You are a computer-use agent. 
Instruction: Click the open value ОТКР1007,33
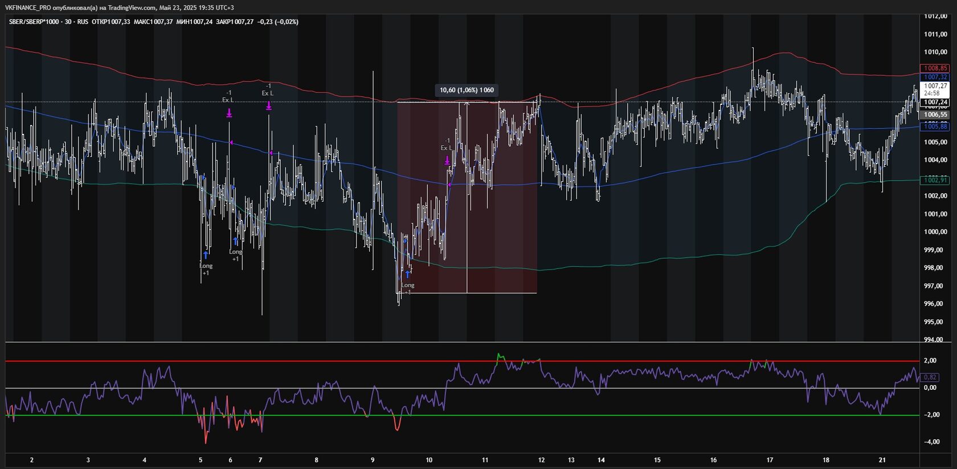click(111, 22)
